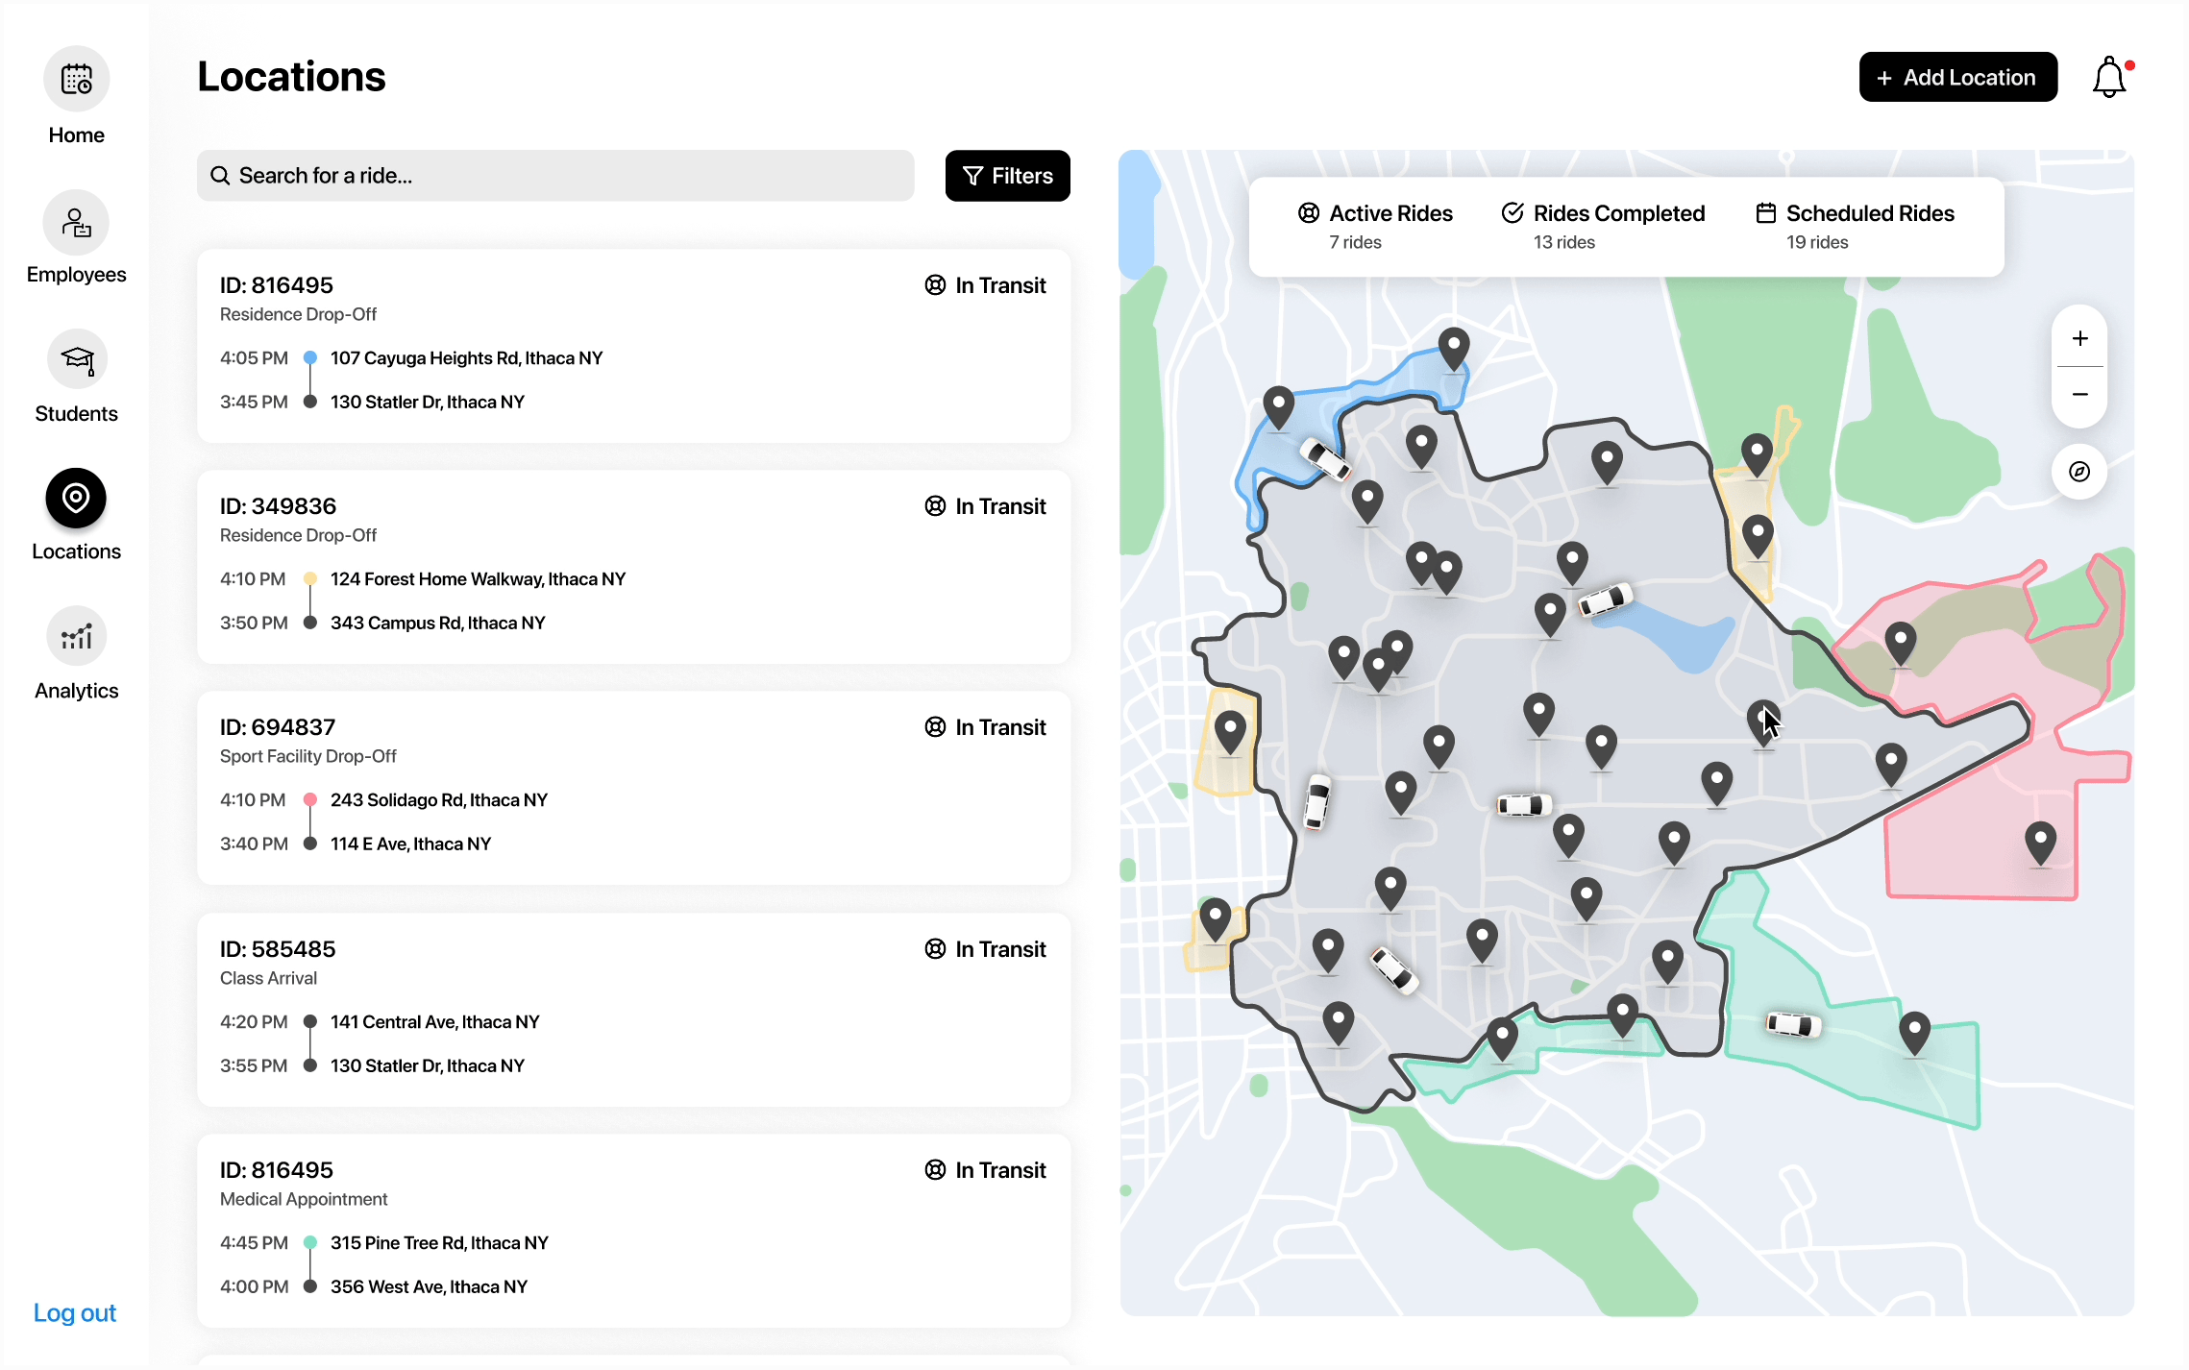The height and width of the screenshot is (1370, 2189).
Task: Click In Transit icon for ride 585485
Action: (935, 949)
